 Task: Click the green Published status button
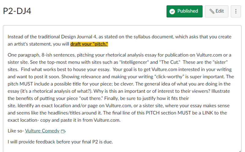(x=184, y=11)
